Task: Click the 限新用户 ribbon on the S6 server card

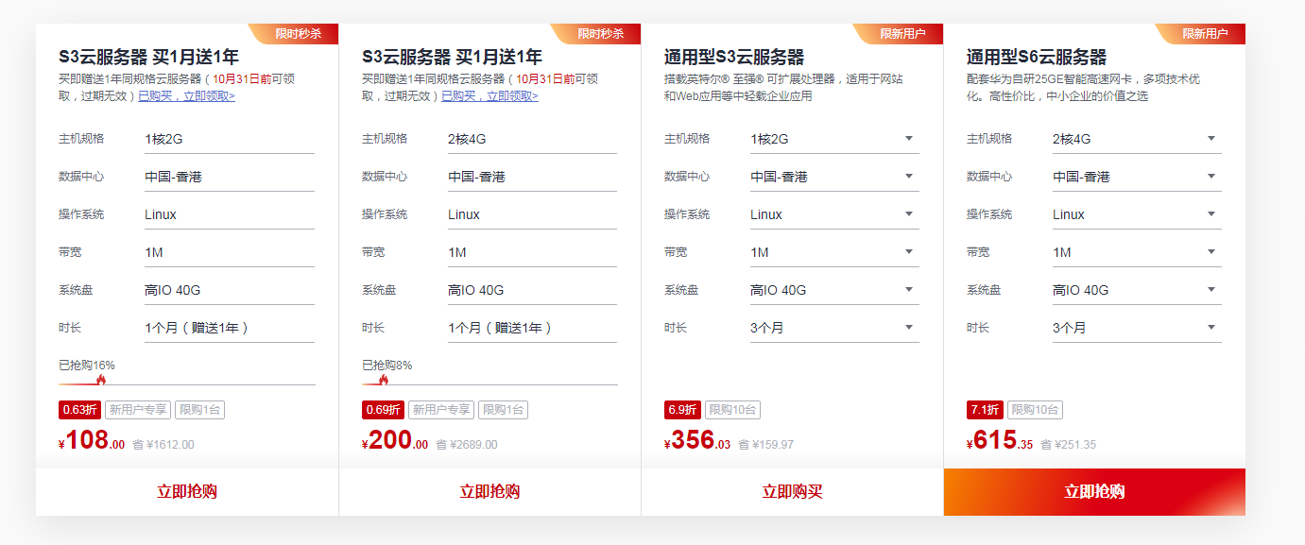Action: [x=1201, y=33]
